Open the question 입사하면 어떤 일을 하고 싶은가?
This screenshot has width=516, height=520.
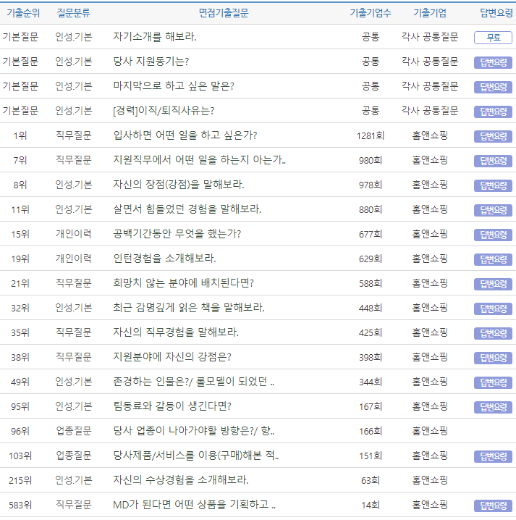[185, 135]
